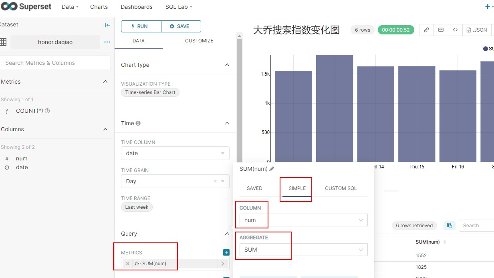Focus the Search Metrics & Columns field
Viewport: 494px width, 278px height.
[x=55, y=63]
